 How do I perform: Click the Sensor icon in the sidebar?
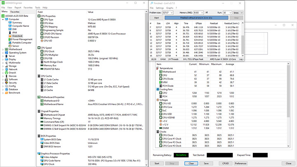click(10, 46)
